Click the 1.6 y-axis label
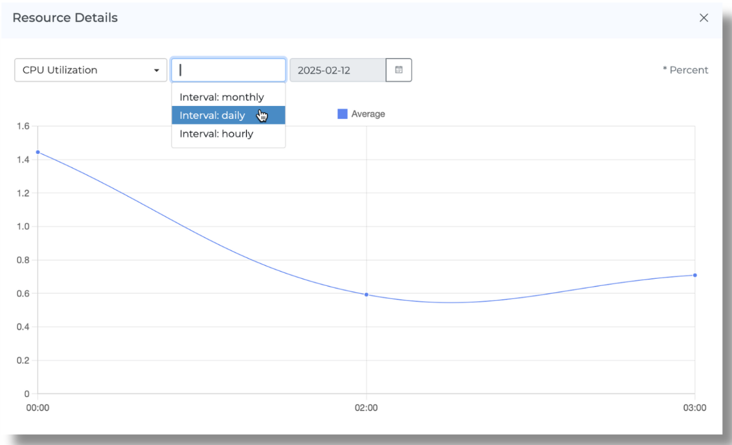 coord(23,126)
